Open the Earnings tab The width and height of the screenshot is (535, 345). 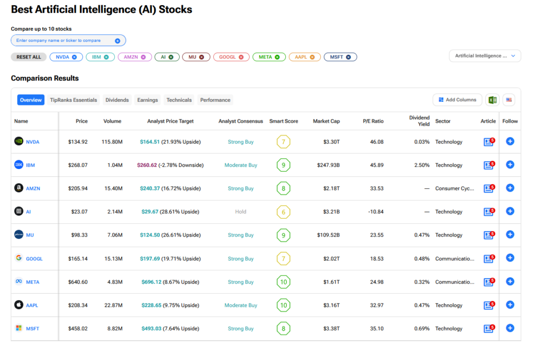[147, 100]
